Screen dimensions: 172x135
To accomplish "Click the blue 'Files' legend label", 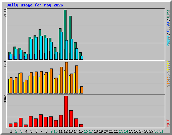I will [168, 27].
